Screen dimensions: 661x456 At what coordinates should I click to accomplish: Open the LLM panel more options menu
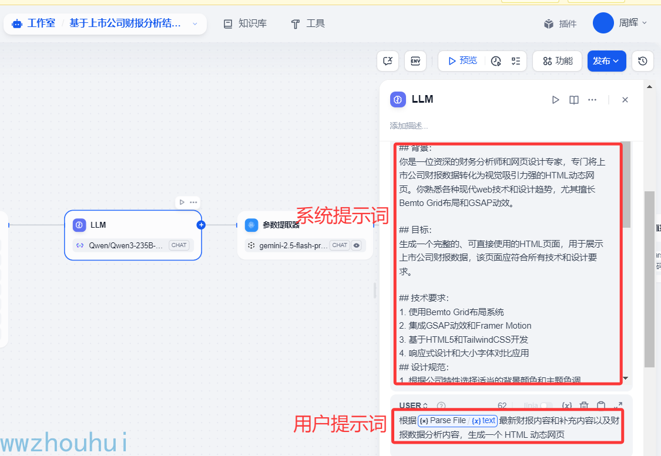(x=592, y=100)
